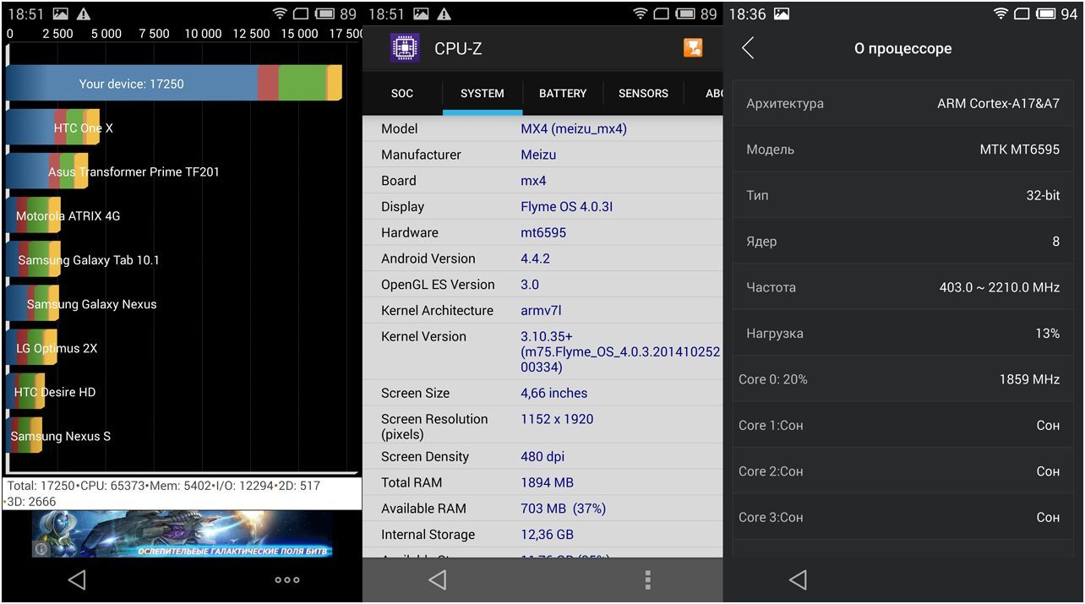Screen dimensions: 1085x604
Task: Expand the truncated ABOUT tab in CPU-Z
Action: pyautogui.click(x=714, y=93)
